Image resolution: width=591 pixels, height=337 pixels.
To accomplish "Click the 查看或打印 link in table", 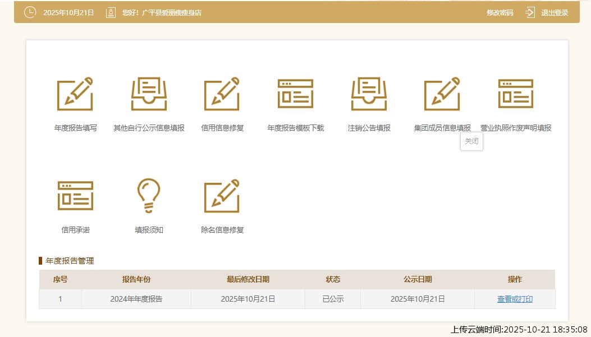I will [515, 299].
